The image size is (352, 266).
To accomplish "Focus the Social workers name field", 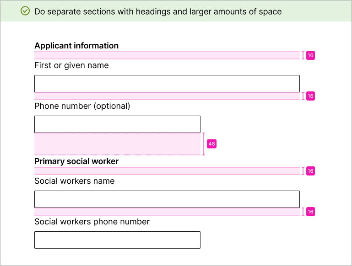I will 167,199.
